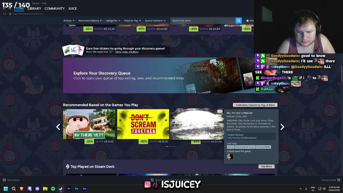Open the Categories dropdown
The width and height of the screenshot is (343, 193).
[x=113, y=21]
